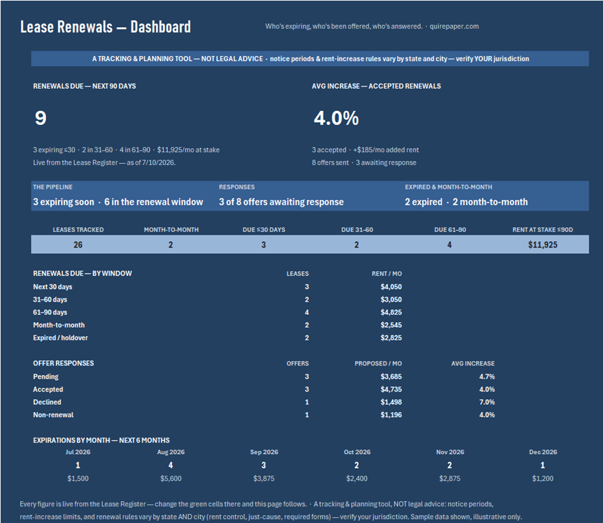Select the 'Declined' offers row label

point(47,402)
